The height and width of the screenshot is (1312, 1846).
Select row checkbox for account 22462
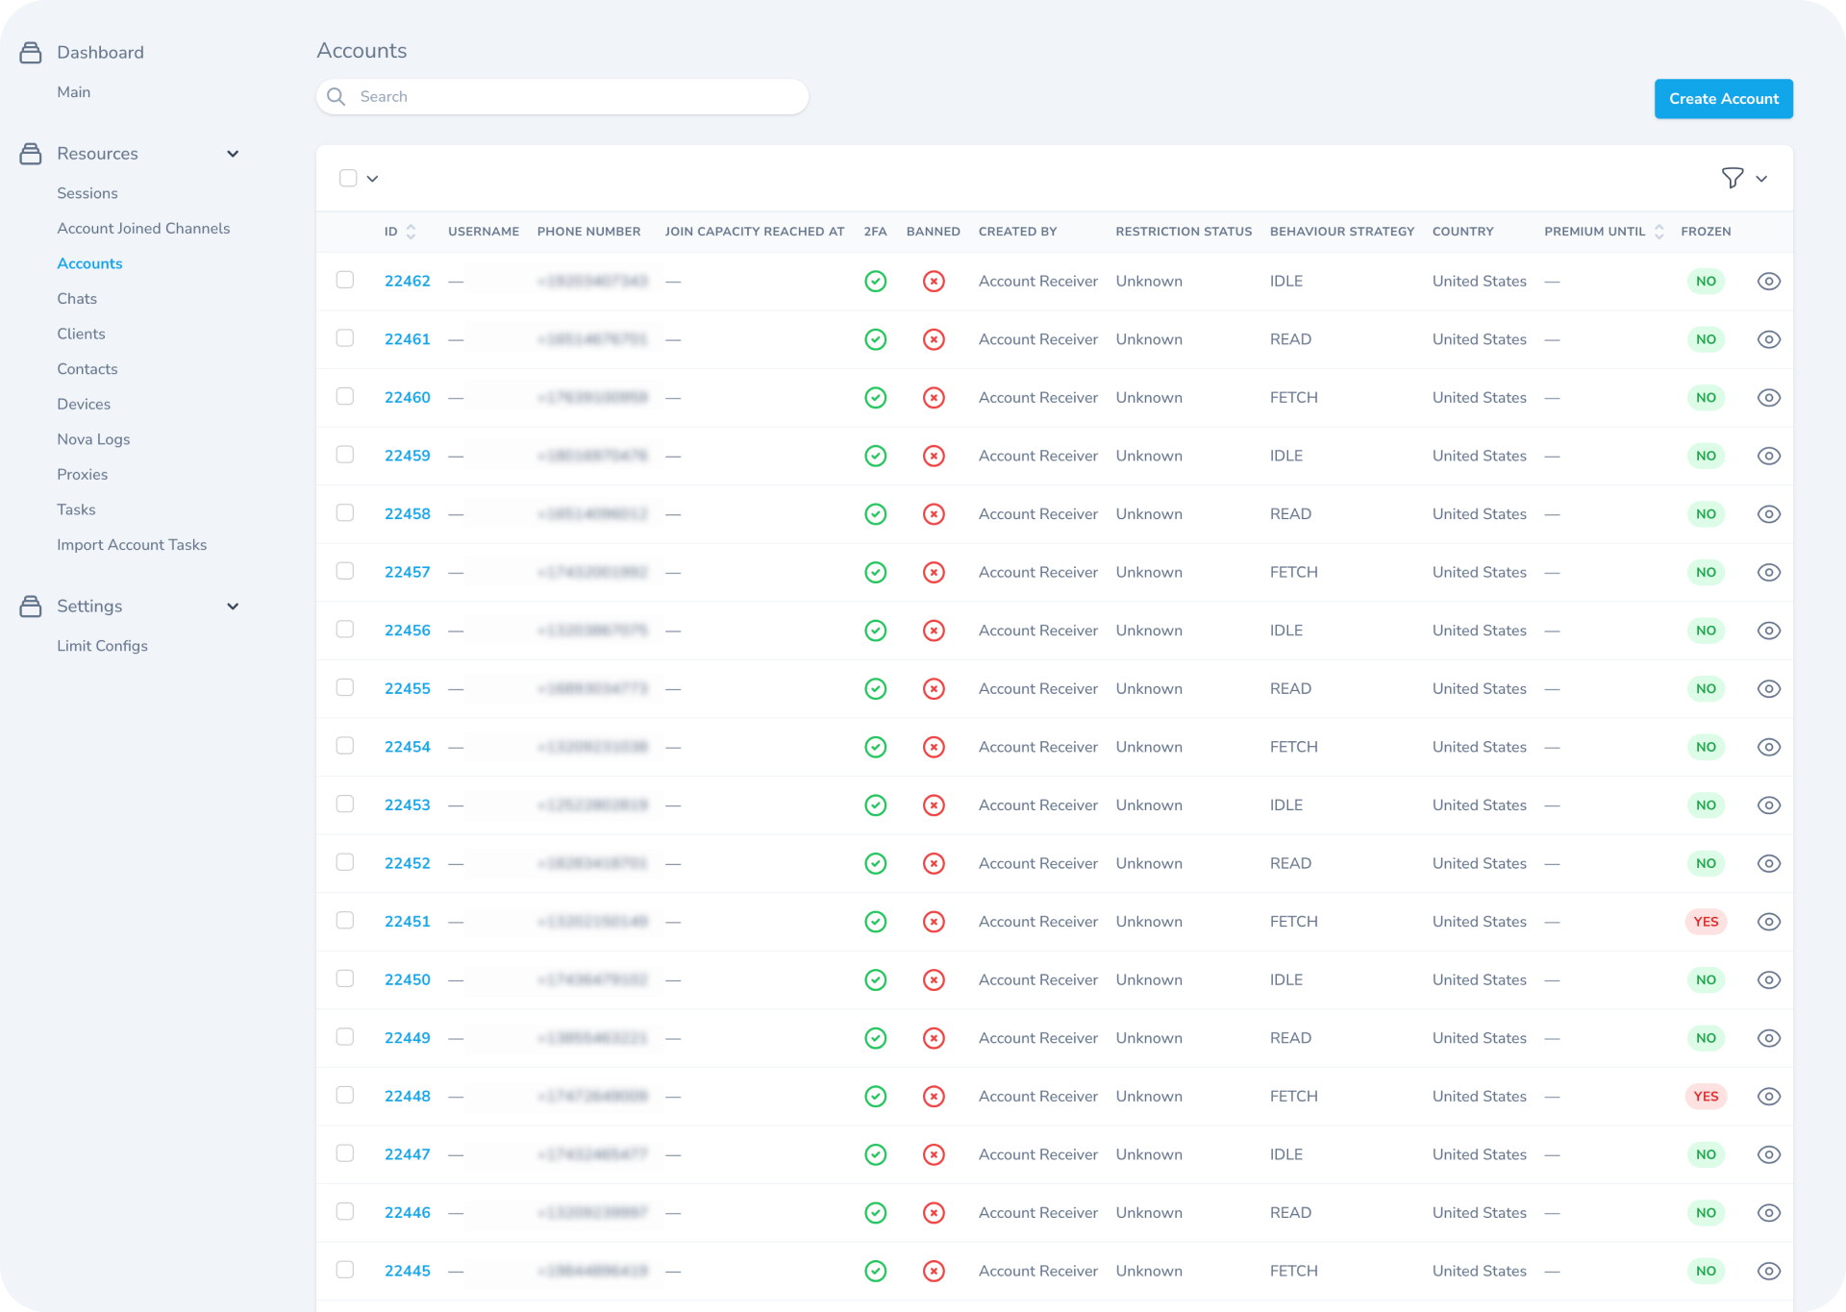click(x=345, y=280)
